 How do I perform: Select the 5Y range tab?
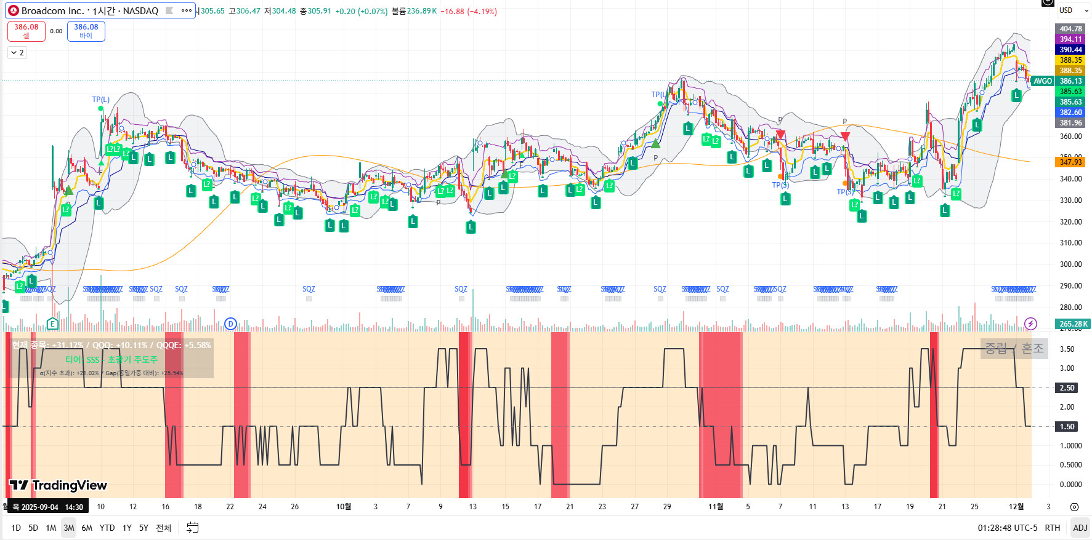tap(144, 528)
